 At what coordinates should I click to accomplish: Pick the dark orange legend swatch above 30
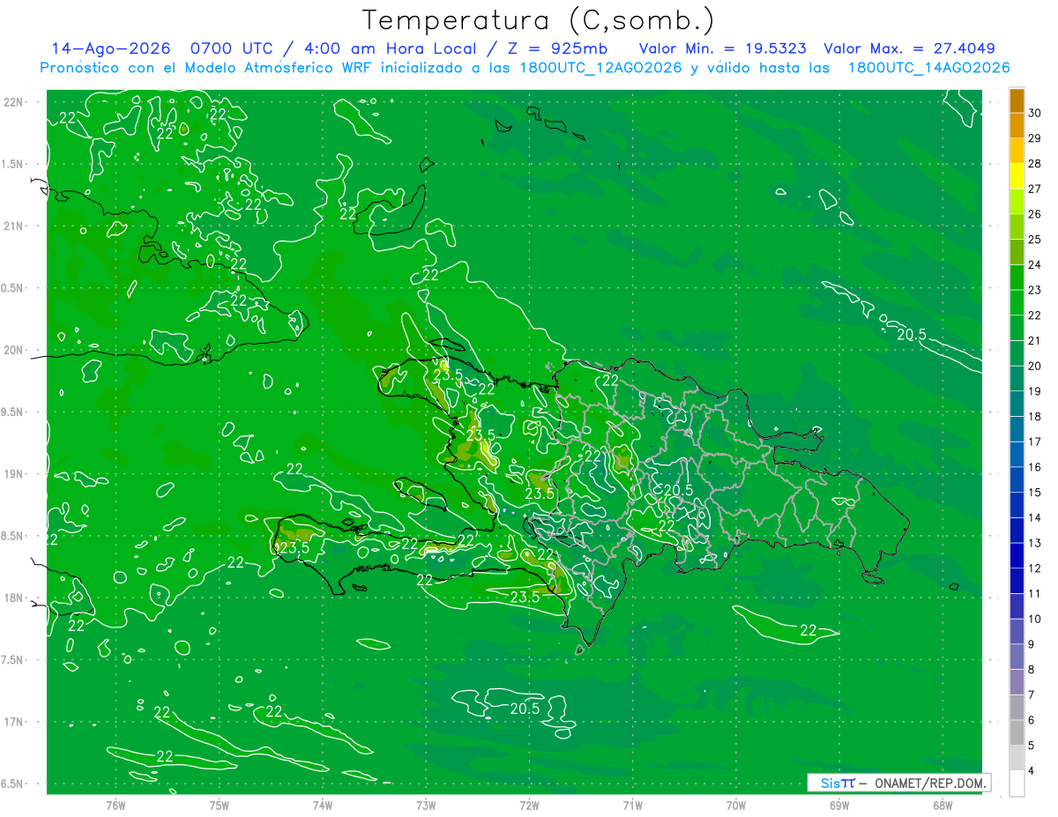pyautogui.click(x=1017, y=101)
